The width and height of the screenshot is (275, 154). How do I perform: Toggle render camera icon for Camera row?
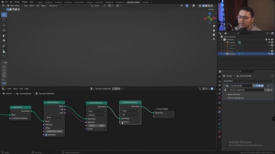[272, 42]
